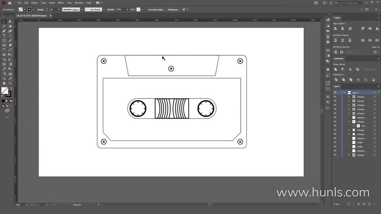Select the Gradient tool

click(x=10, y=64)
